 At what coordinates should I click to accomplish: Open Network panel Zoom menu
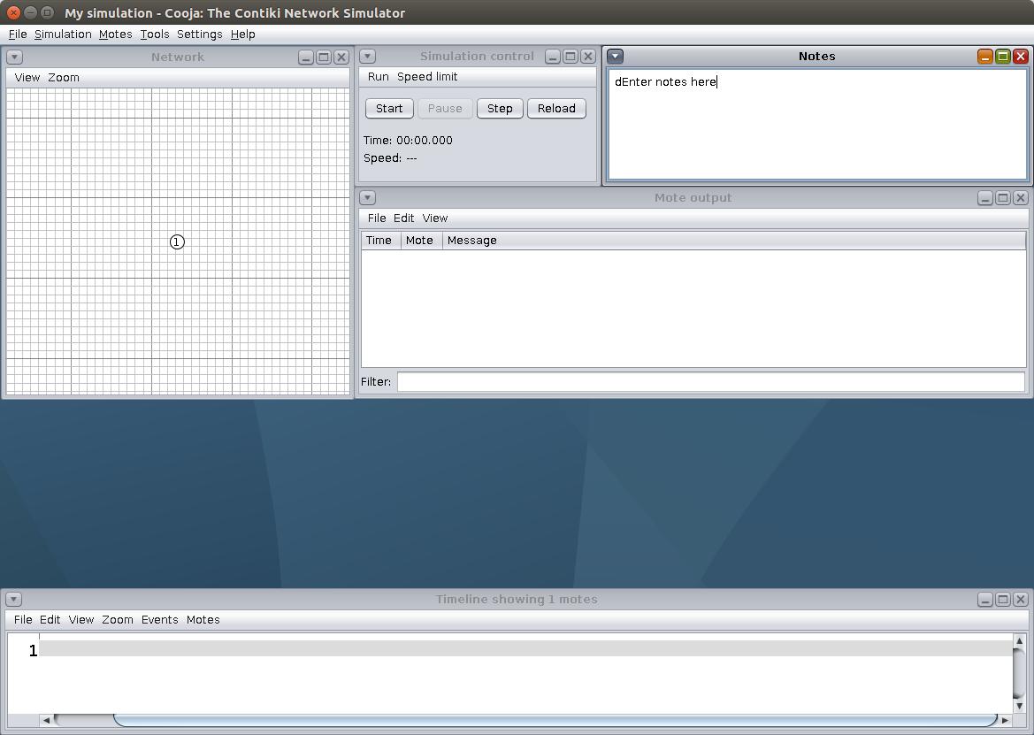(64, 77)
